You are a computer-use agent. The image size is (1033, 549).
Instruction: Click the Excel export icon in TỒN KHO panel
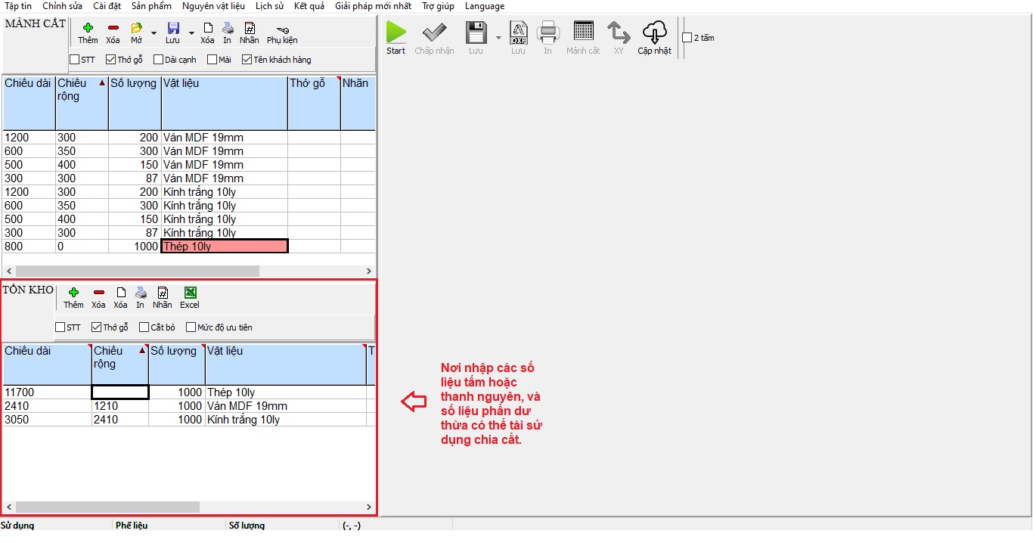[x=189, y=295]
